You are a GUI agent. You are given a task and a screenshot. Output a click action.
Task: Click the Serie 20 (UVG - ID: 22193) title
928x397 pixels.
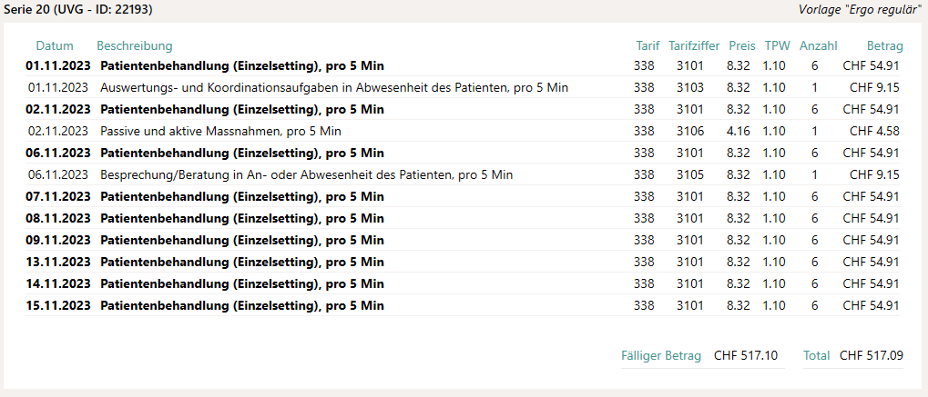pos(78,9)
